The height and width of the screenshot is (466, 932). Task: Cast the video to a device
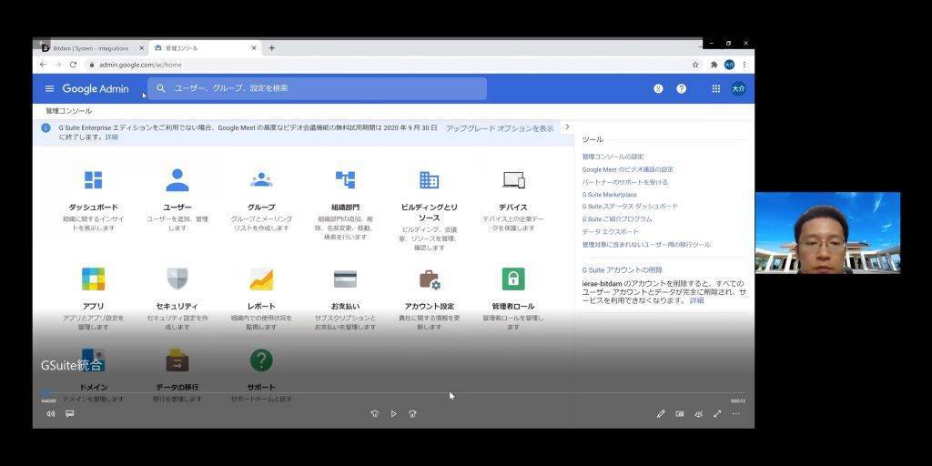tap(698, 414)
